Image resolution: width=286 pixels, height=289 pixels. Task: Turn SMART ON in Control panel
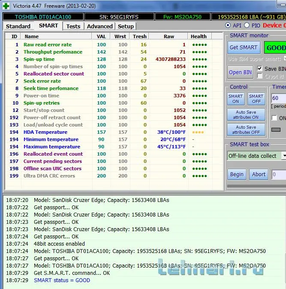point(235,99)
